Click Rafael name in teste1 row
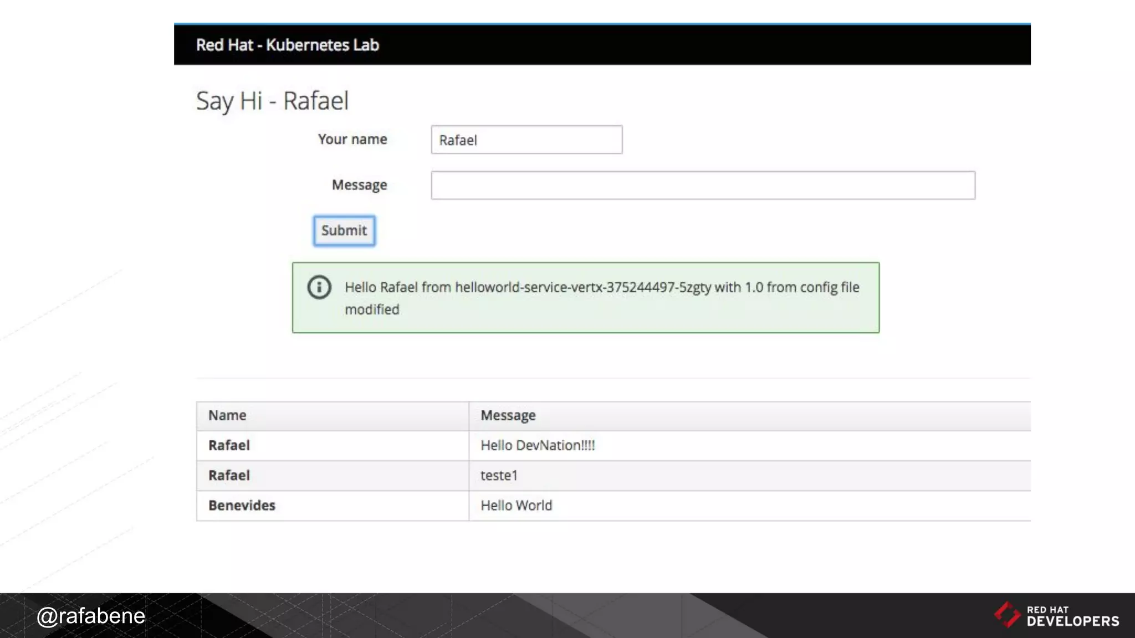 229,475
